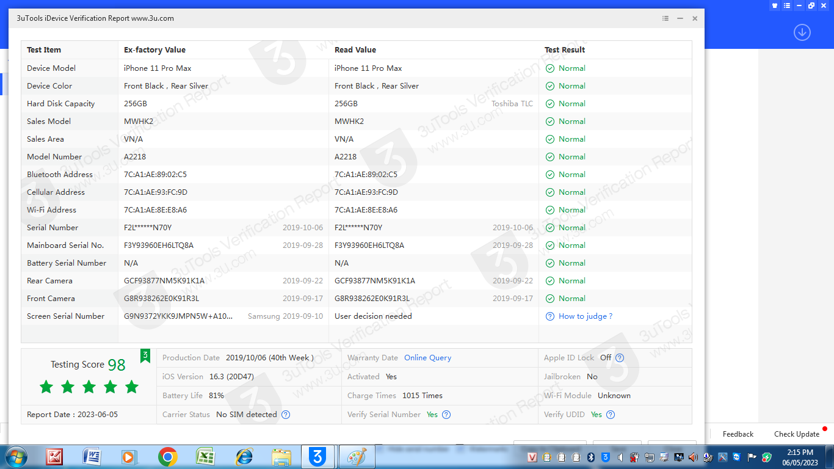
Task: Click Check Update
Action: coord(796,434)
